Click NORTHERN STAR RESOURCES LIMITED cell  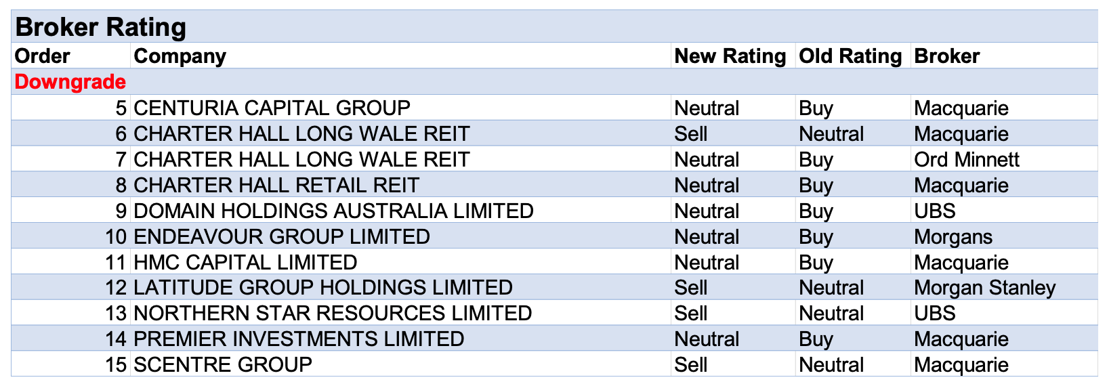pos(333,313)
